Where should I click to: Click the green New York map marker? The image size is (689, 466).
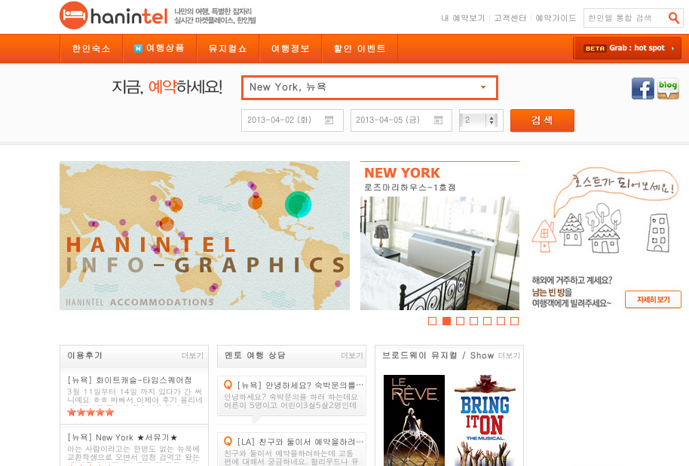(299, 204)
